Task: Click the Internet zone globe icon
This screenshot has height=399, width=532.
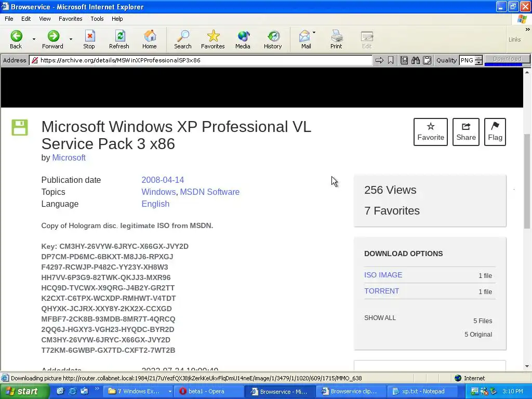Action: coord(458,378)
